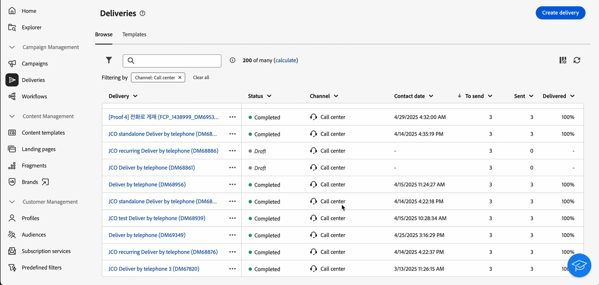Go to Workflows in the sidebar
This screenshot has width=599, height=285.
34,96
